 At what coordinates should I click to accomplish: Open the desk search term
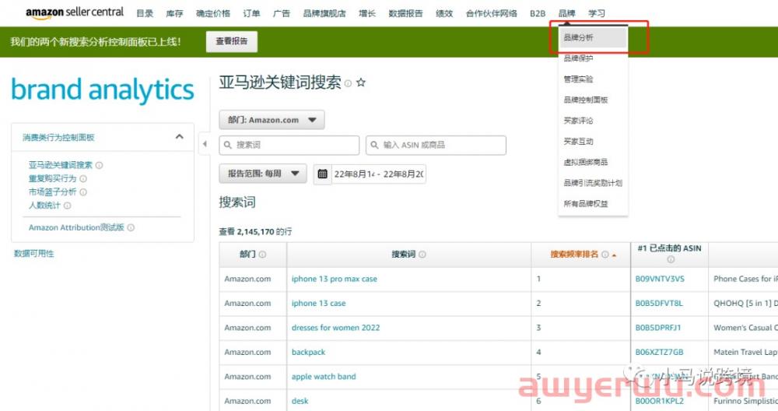(300, 401)
